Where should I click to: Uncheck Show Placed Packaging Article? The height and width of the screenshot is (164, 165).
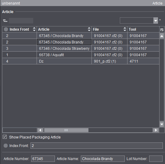[5, 137]
